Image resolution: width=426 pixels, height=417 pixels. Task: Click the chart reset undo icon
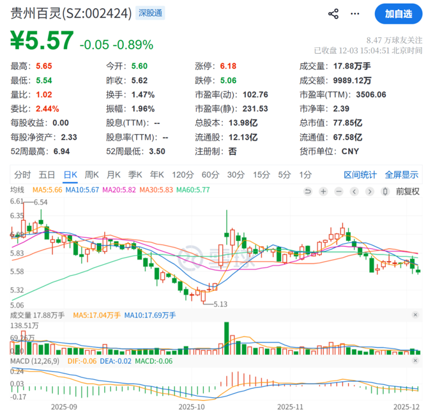[308, 191]
